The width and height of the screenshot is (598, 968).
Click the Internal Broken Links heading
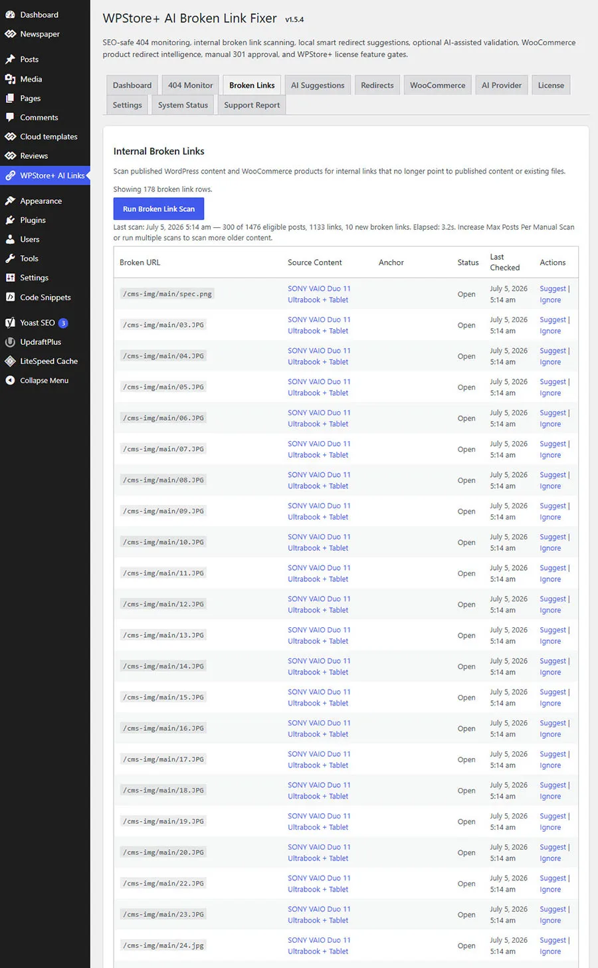pos(159,151)
